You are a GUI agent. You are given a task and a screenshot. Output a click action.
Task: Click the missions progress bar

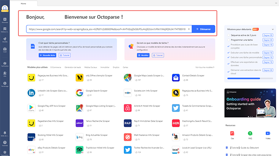click(250, 78)
